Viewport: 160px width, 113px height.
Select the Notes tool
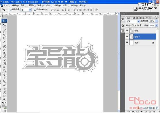click(4, 89)
